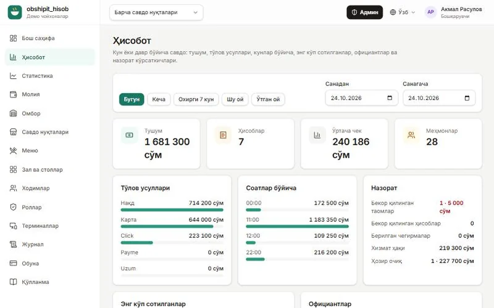Click the Роллар shield icon
The width and height of the screenshot is (494, 308).
(x=13, y=207)
